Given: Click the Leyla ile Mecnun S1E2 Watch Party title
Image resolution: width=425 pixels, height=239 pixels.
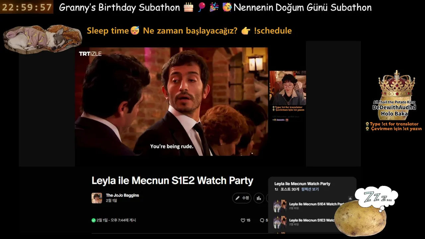Looking at the screenshot, I should [172, 181].
